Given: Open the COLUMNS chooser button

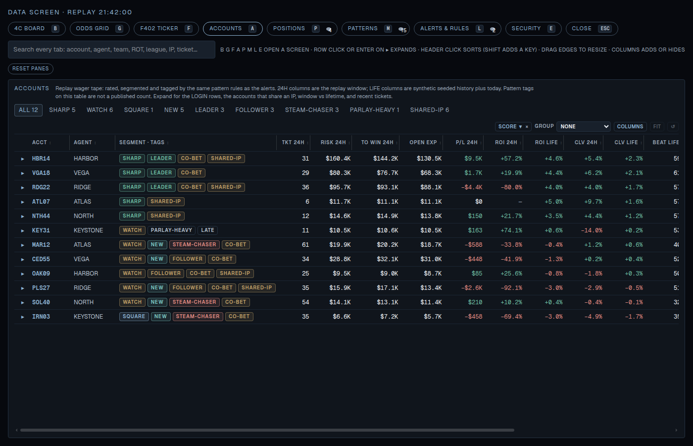Looking at the screenshot, I should tap(630, 127).
